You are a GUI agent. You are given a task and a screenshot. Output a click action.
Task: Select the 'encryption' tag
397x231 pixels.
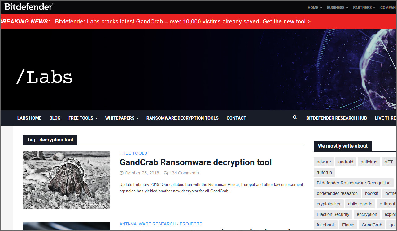tap(367, 214)
